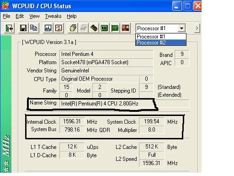Click the WCPUID title bar app icon
Screen dimensions: 234x176
pos(5,6)
